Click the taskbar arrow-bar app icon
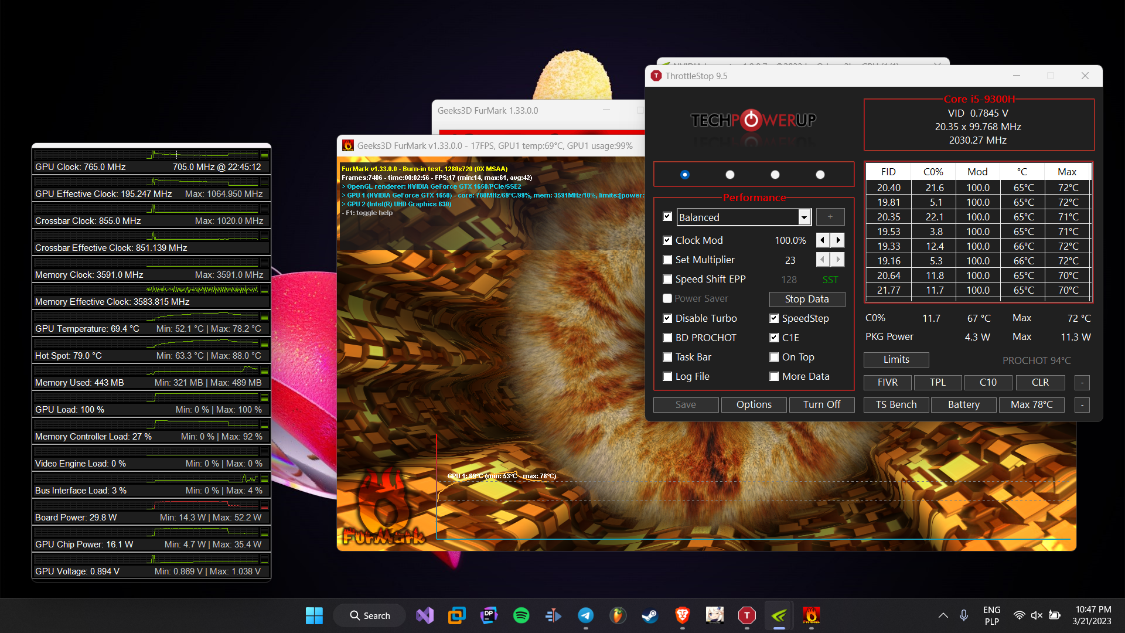Viewport: 1125px width, 633px height. point(554,615)
